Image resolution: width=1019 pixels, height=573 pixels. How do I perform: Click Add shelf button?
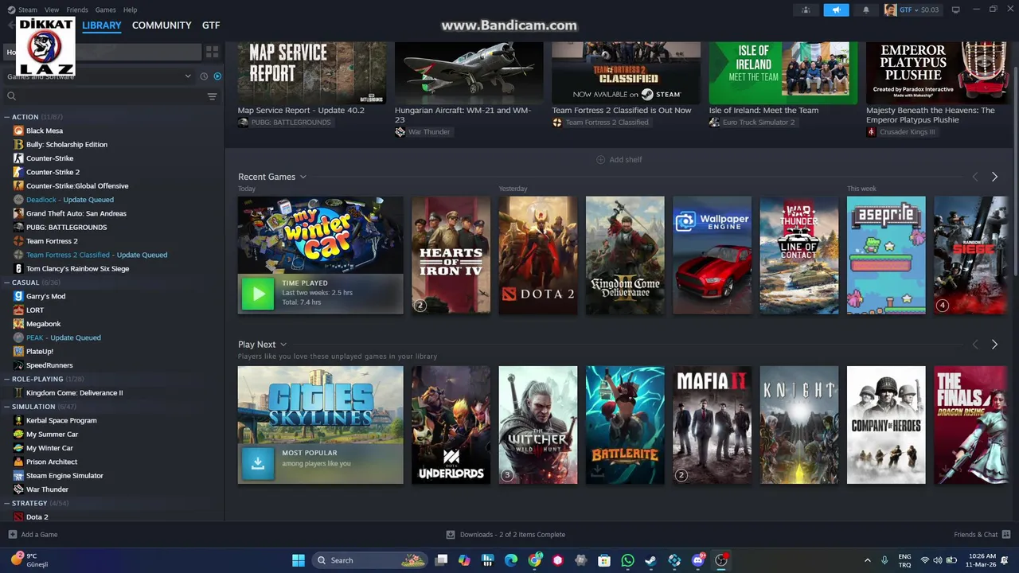point(619,160)
